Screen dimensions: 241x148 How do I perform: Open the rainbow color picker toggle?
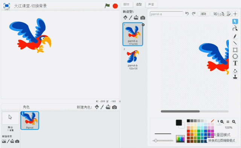[x=180, y=139]
